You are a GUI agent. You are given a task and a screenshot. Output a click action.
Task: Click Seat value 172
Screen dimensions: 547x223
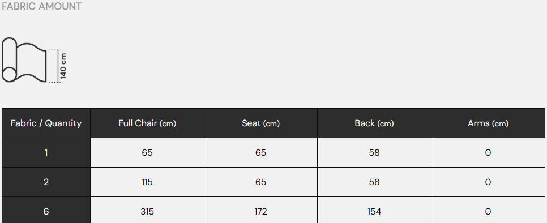(x=260, y=210)
